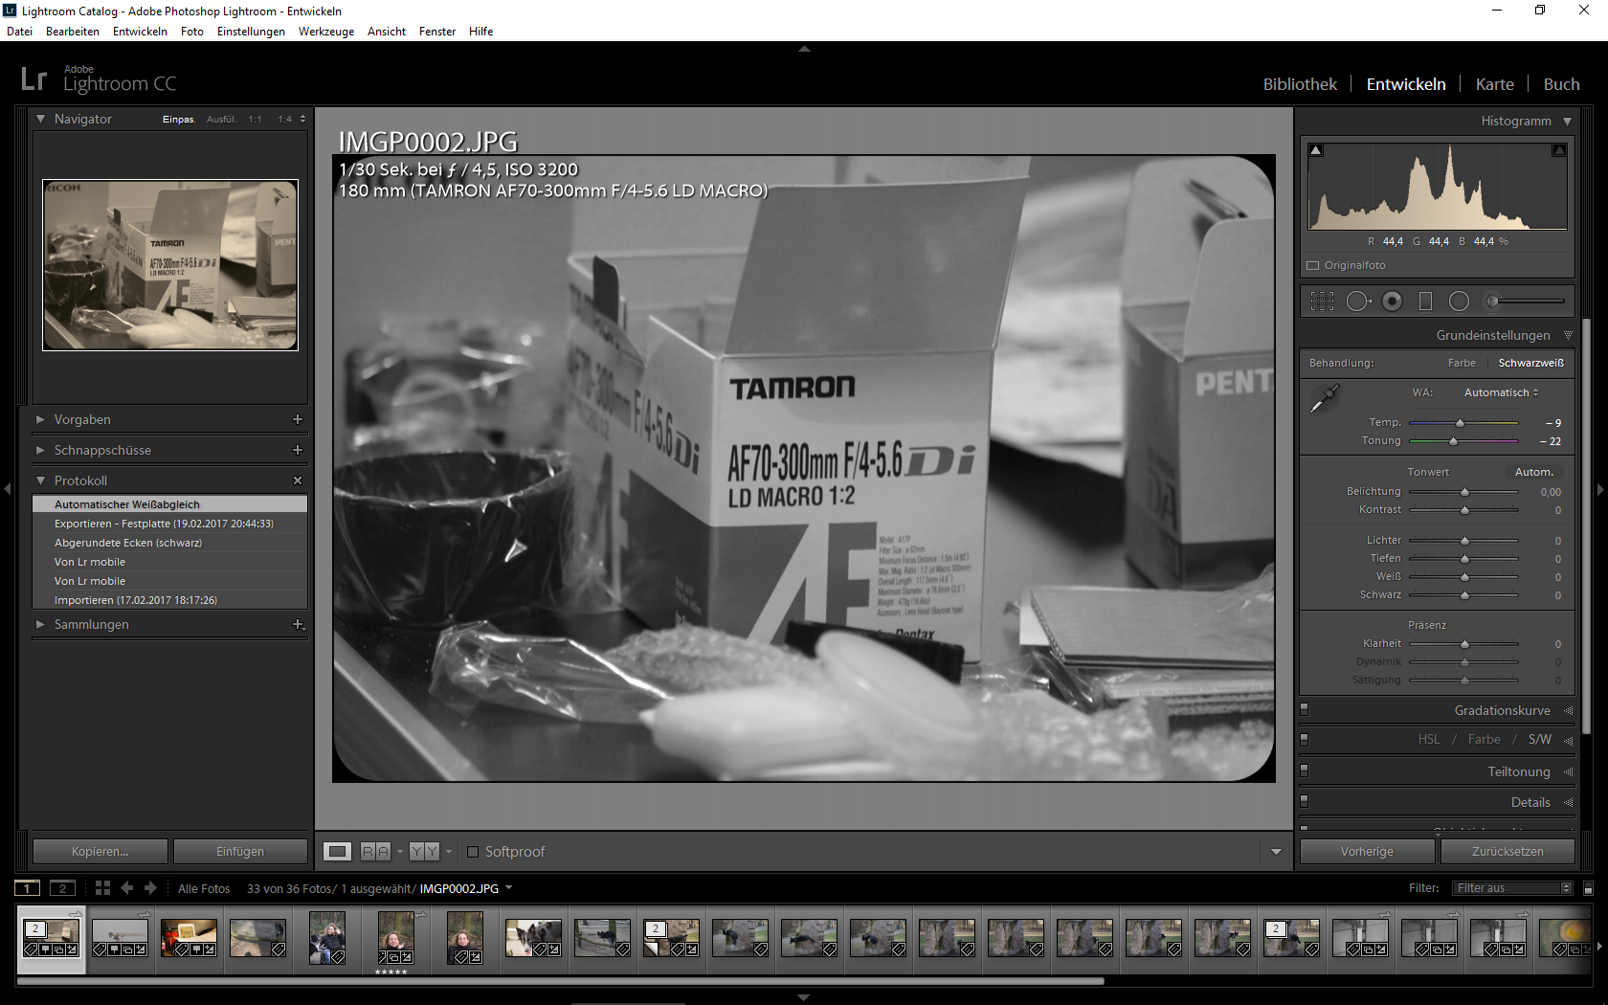
Task: Select the Graduated Filter tool
Action: [x=1425, y=301]
